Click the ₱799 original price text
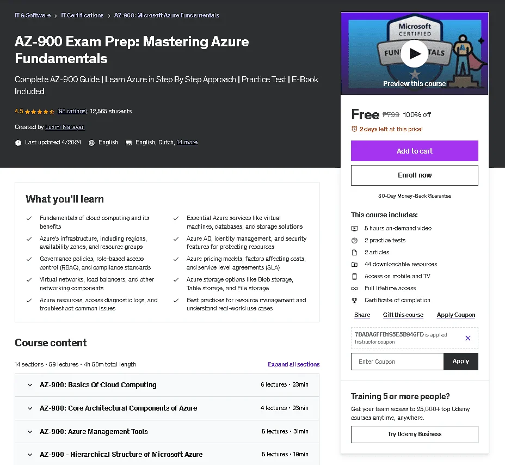This screenshot has height=465, width=505. (x=391, y=115)
